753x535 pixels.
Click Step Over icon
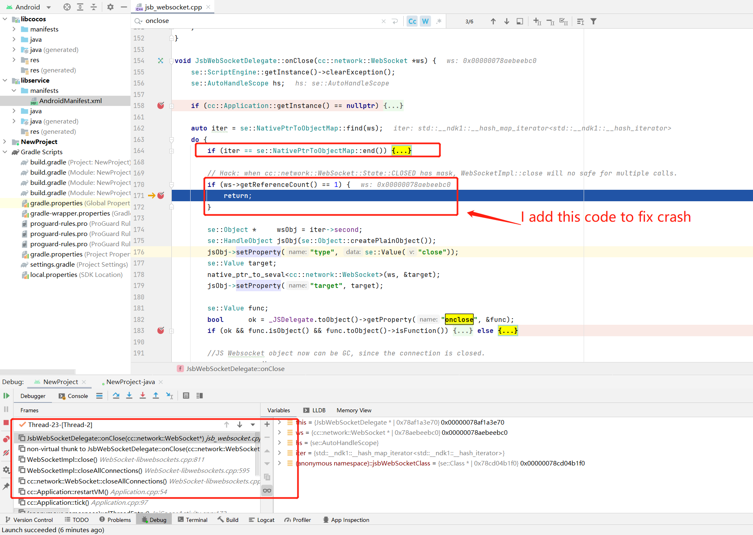116,396
